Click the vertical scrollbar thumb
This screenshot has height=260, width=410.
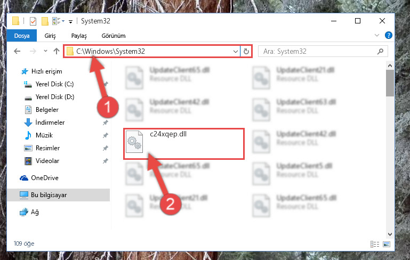point(390,83)
